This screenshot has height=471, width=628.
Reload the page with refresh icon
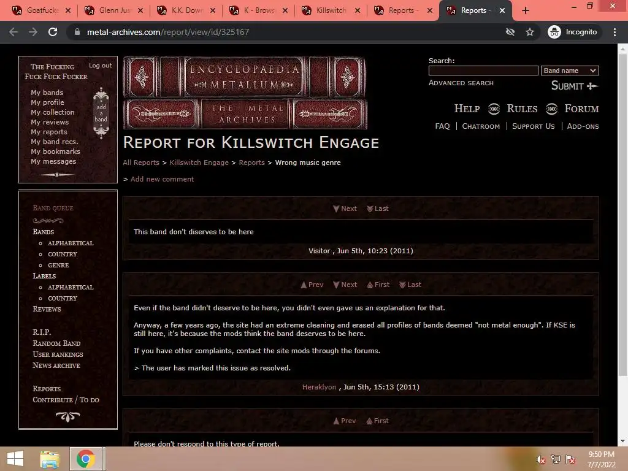(x=53, y=32)
